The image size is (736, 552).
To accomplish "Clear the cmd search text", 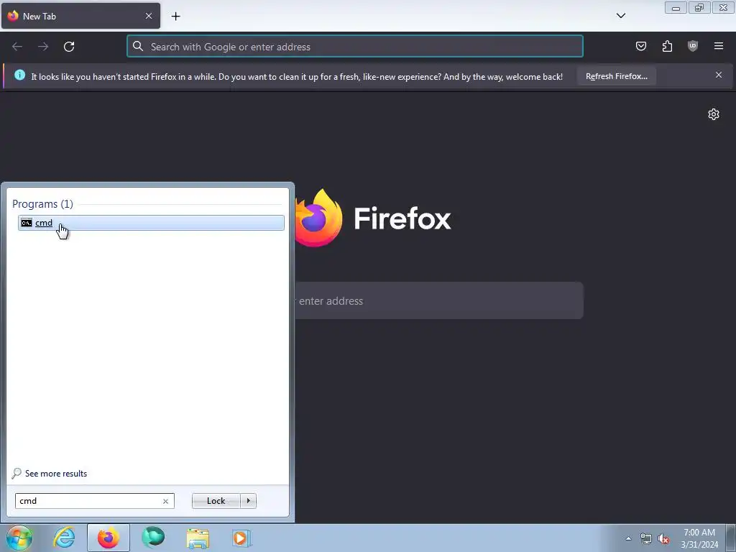I will click(166, 501).
